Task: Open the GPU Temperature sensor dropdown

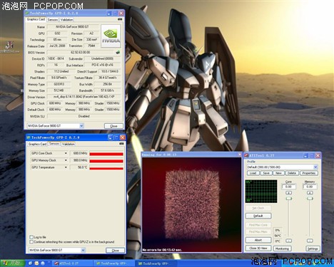Action: point(66,167)
